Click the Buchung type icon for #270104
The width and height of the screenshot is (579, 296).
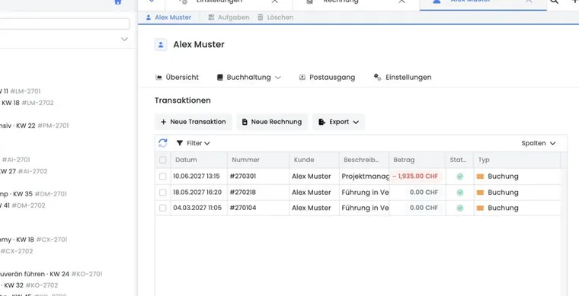pos(480,208)
